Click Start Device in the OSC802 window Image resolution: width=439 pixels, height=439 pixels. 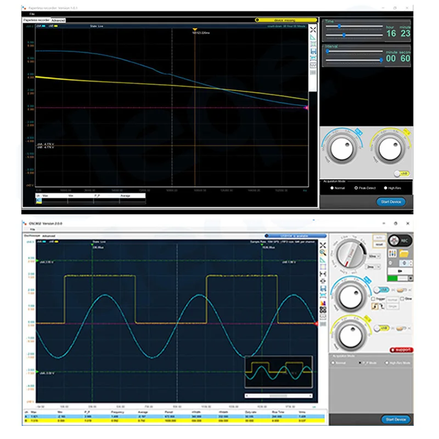(x=396, y=419)
